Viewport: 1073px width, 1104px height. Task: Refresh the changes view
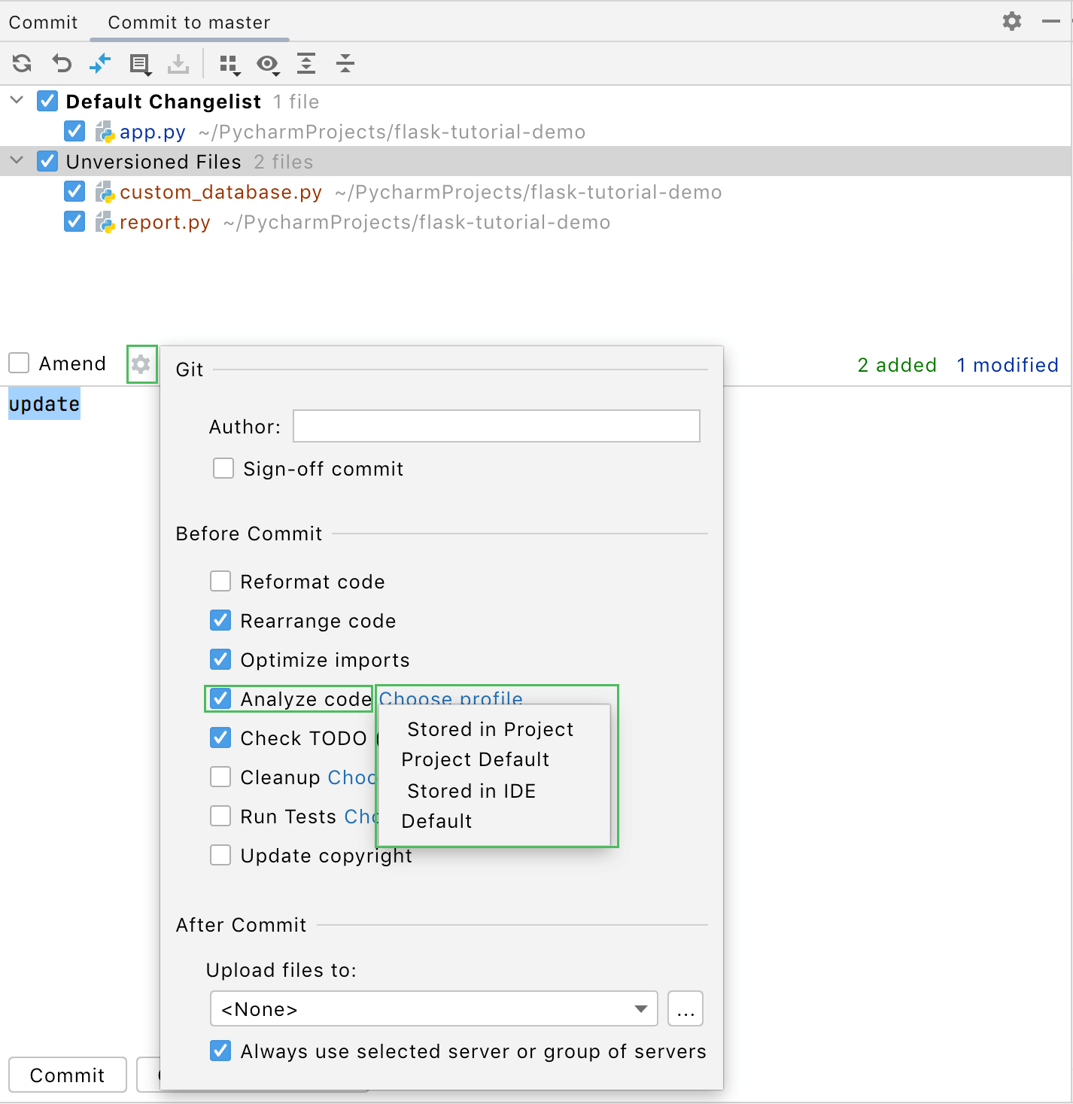22,64
